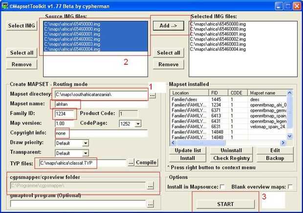
Task: Enable the Install in Mapsource checkbox
Action: click(222, 187)
